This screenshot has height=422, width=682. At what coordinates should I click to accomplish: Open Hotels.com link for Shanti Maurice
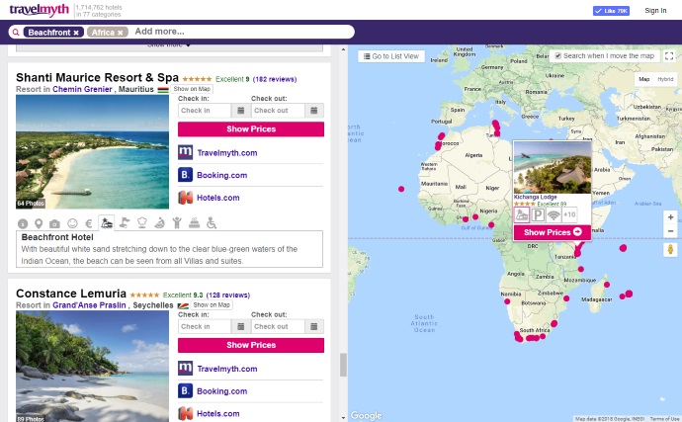click(217, 198)
